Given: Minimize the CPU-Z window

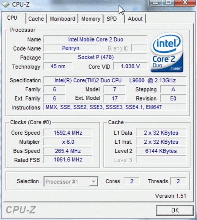Looking at the screenshot, I should [x=156, y=3].
